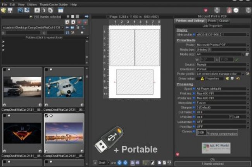Click the red shield icon in the top toolbar

tap(205, 10)
